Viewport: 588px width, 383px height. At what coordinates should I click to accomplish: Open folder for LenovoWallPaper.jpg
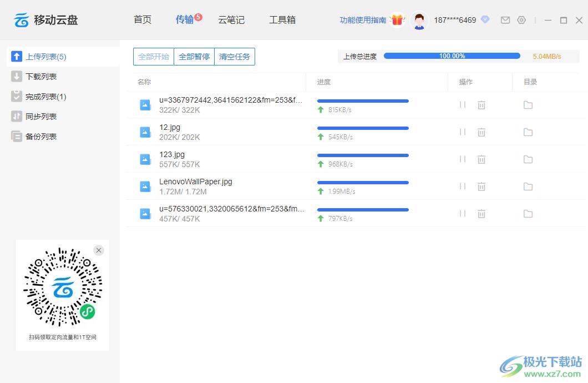click(x=528, y=187)
